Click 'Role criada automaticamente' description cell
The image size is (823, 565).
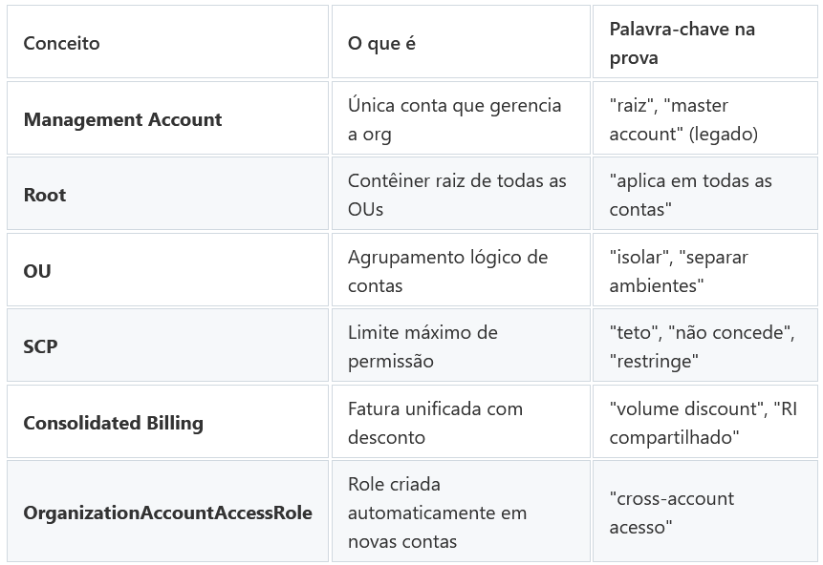coord(461,512)
